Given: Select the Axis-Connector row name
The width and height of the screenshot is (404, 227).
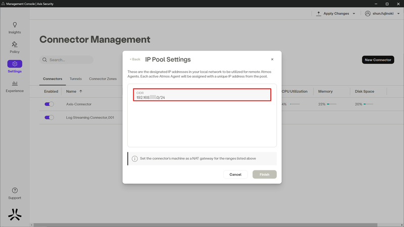Looking at the screenshot, I should click(x=79, y=104).
